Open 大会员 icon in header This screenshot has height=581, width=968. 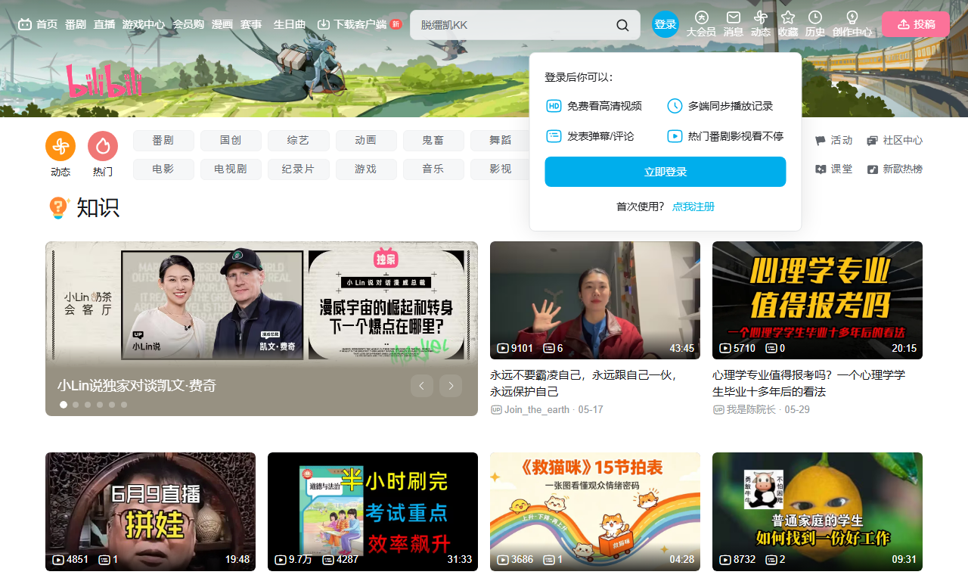point(701,24)
